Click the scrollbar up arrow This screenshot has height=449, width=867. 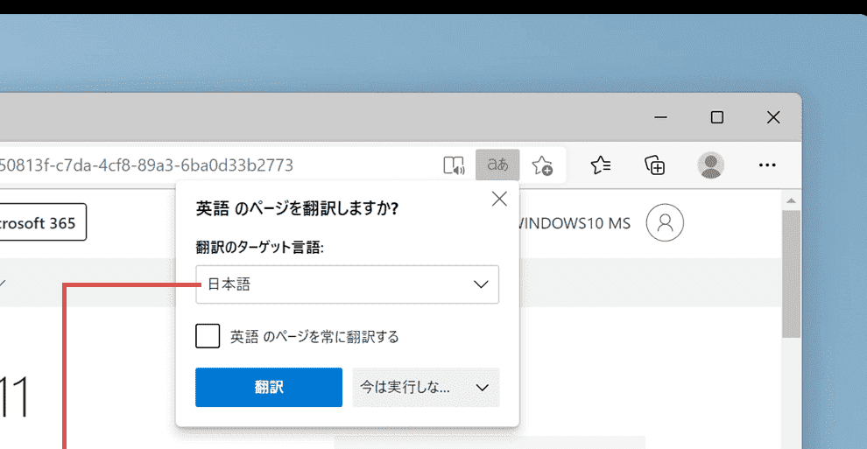792,202
